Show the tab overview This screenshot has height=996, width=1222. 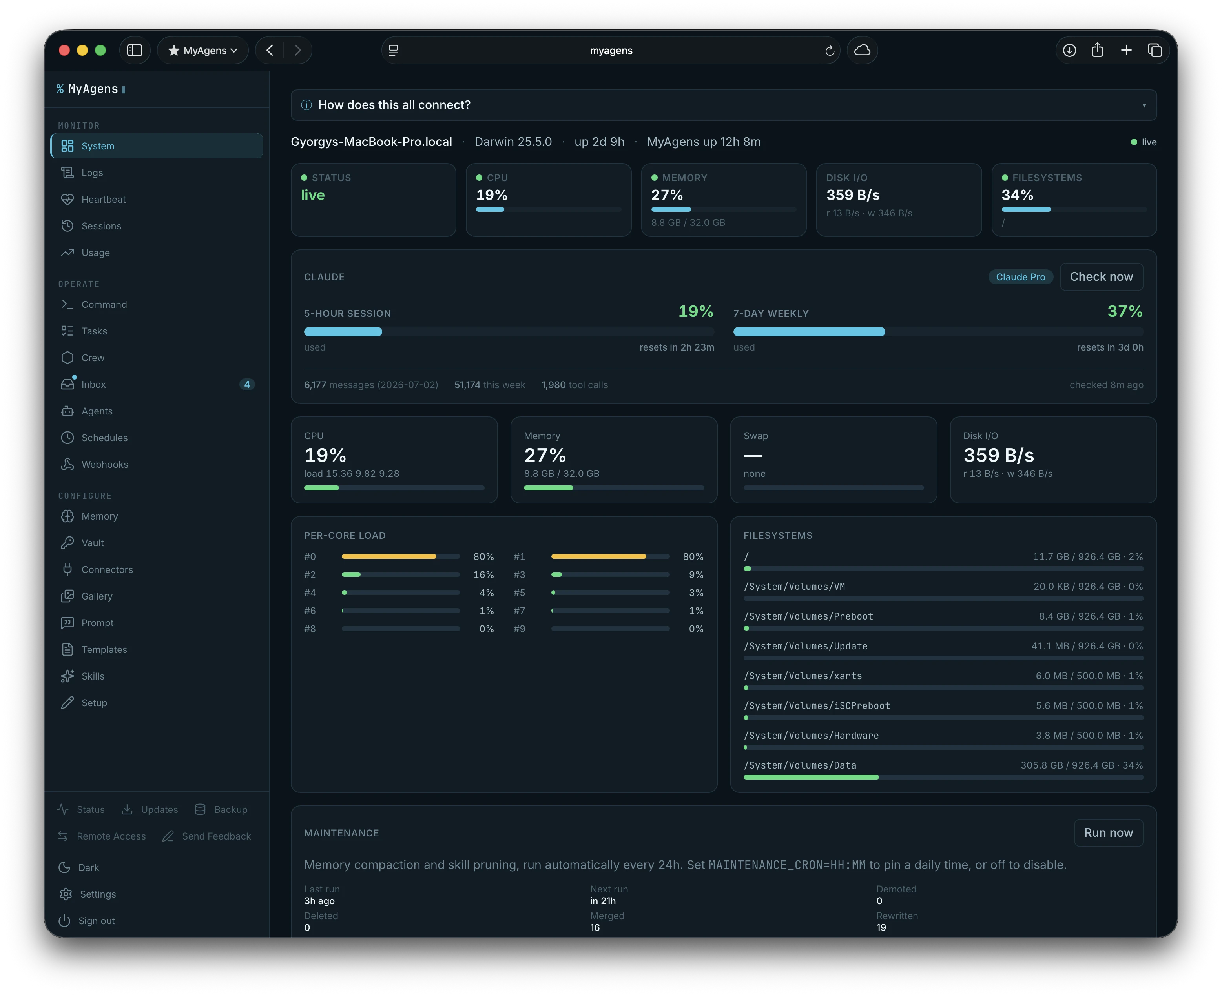(1154, 50)
